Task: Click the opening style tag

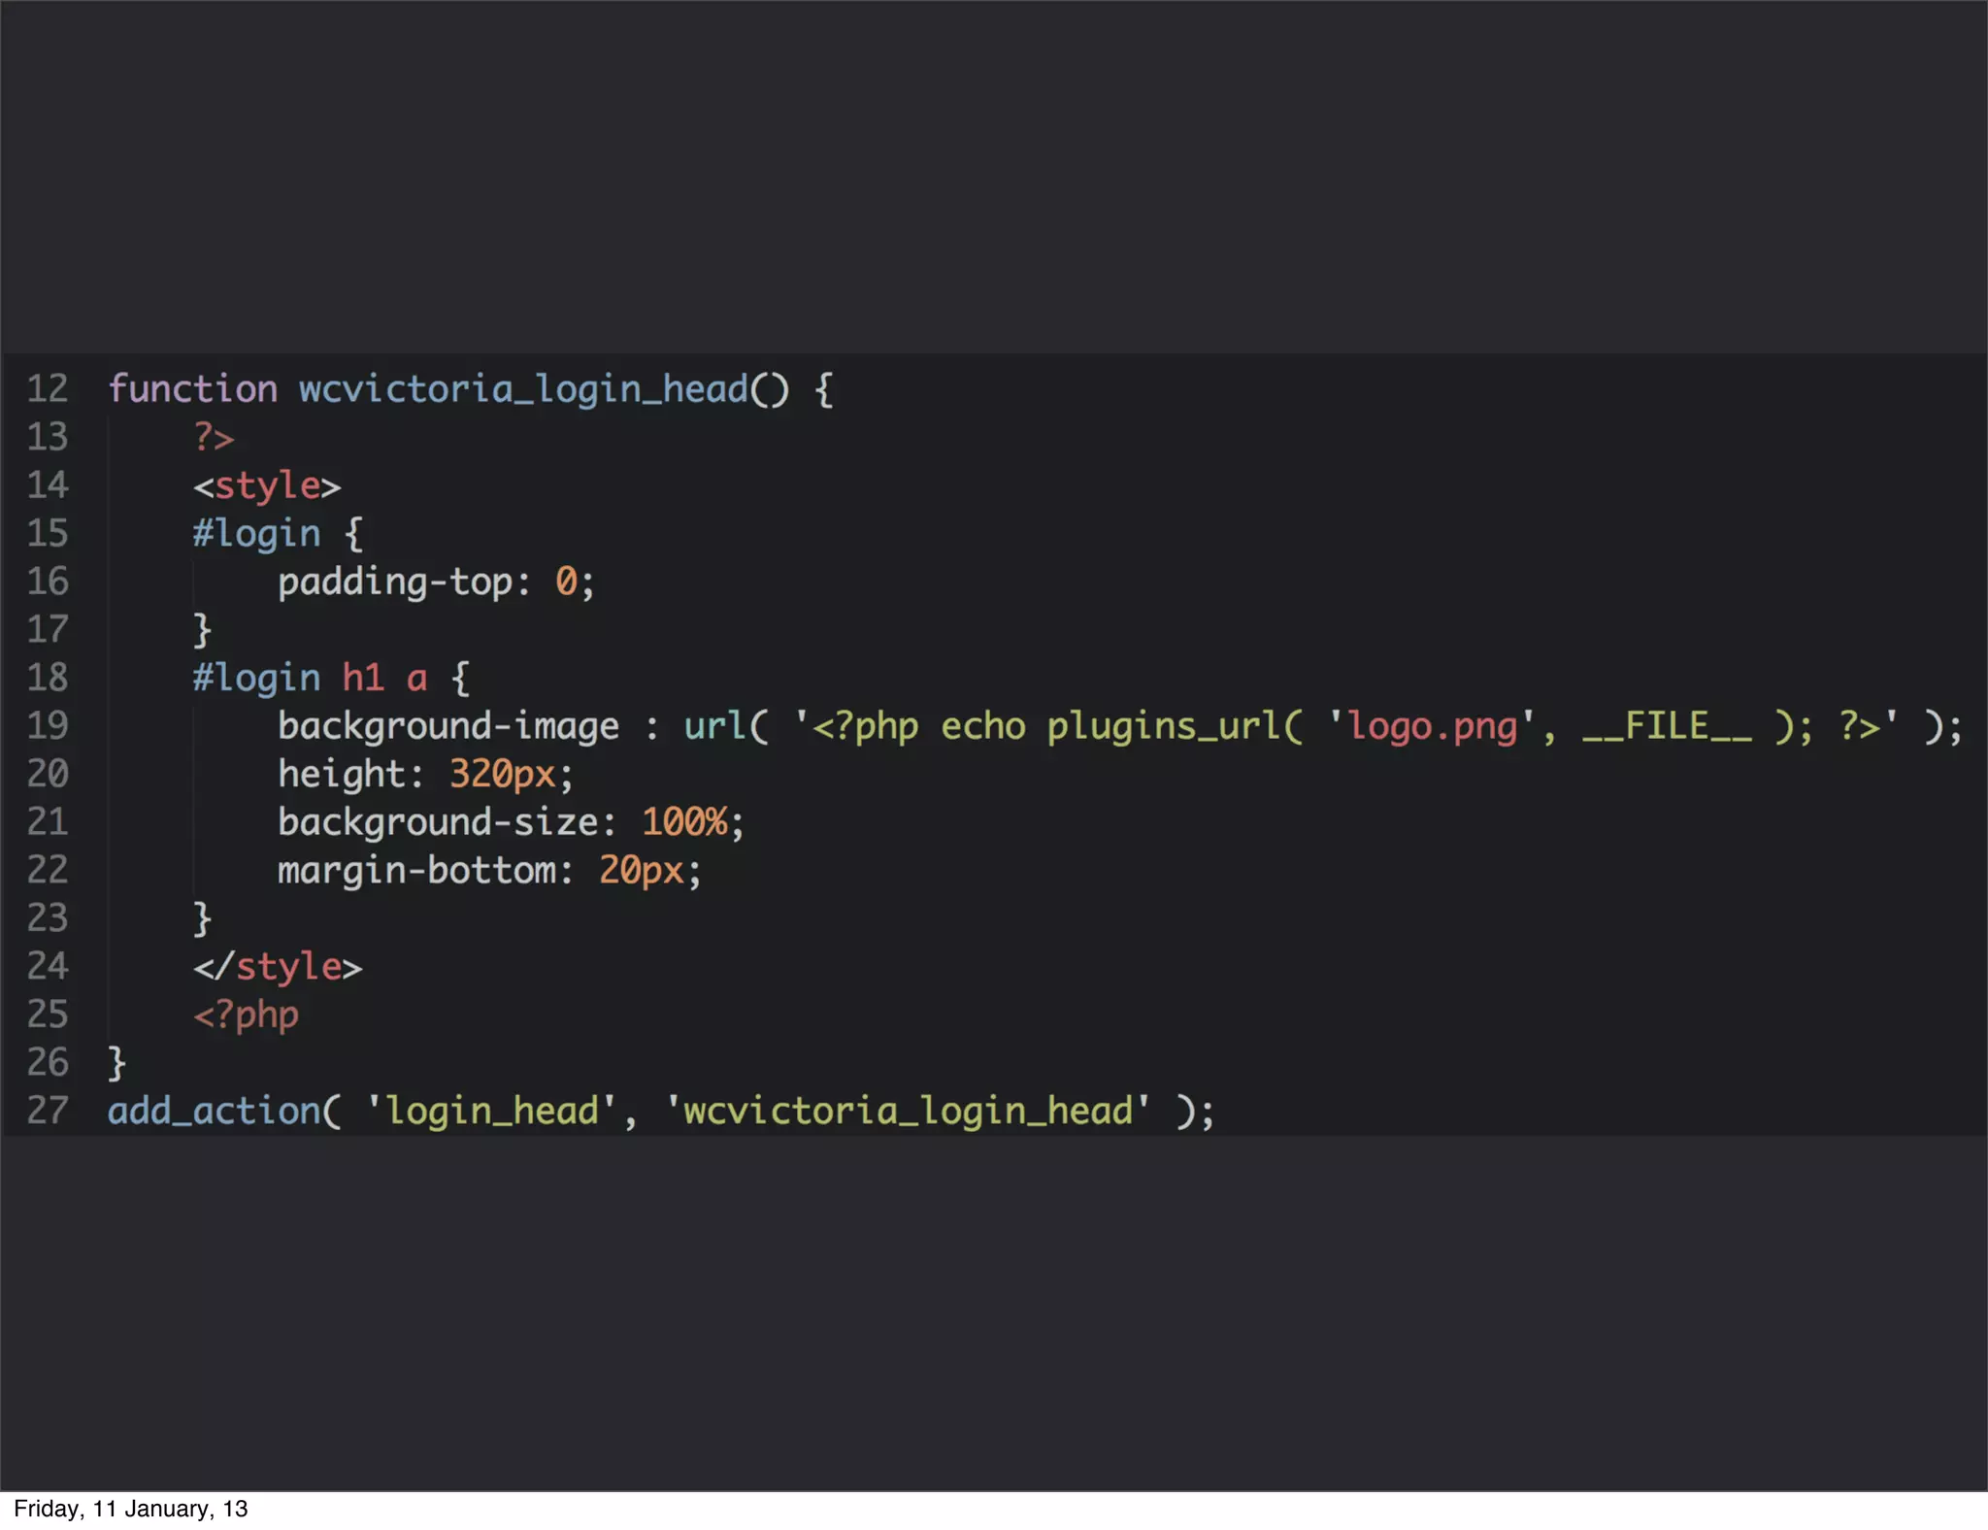Action: coord(267,485)
